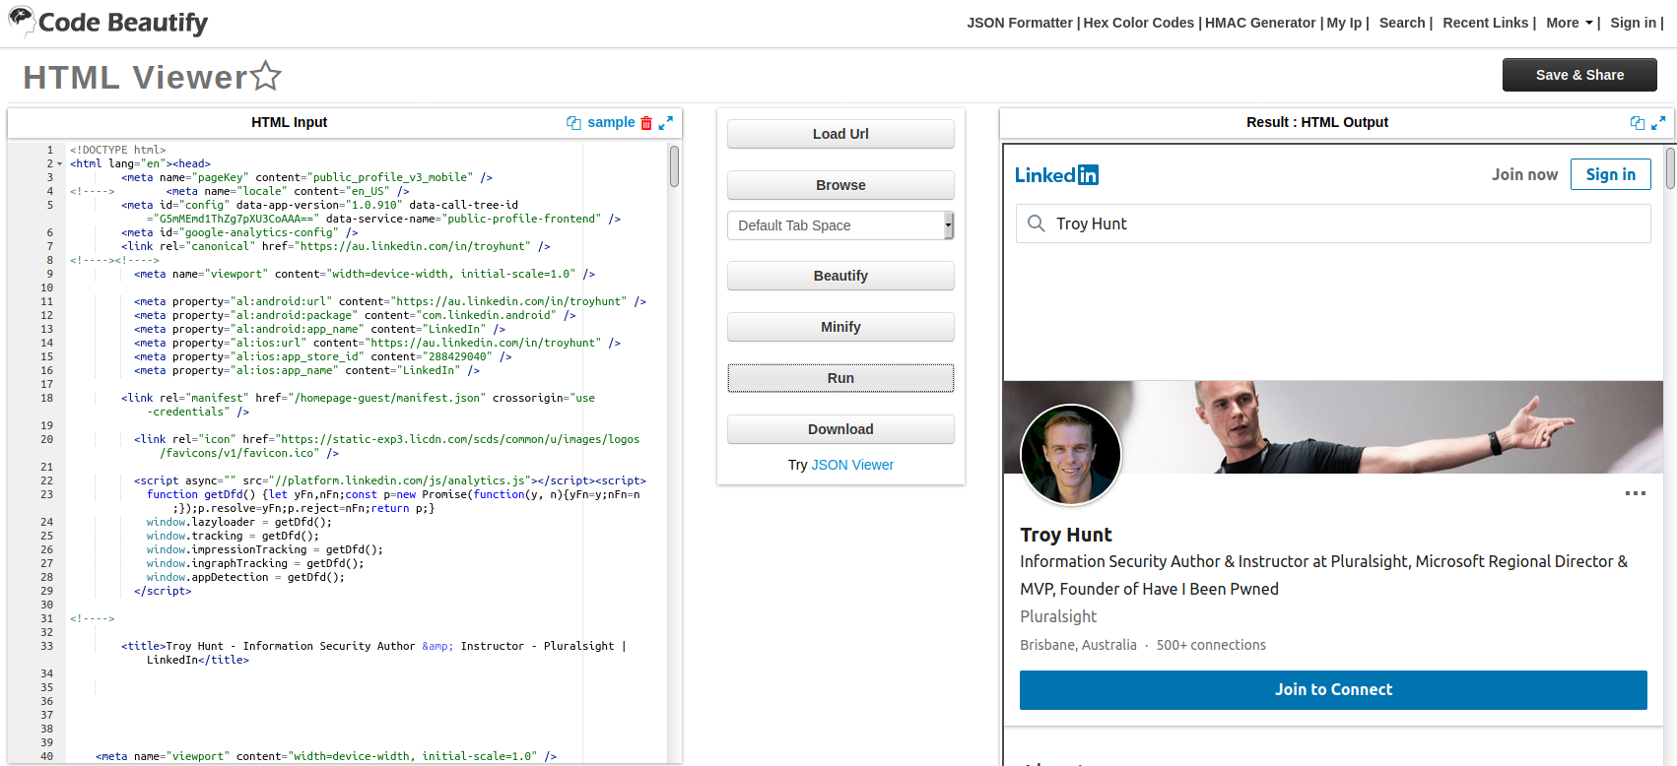Open Search from top navigation

pyautogui.click(x=1402, y=23)
